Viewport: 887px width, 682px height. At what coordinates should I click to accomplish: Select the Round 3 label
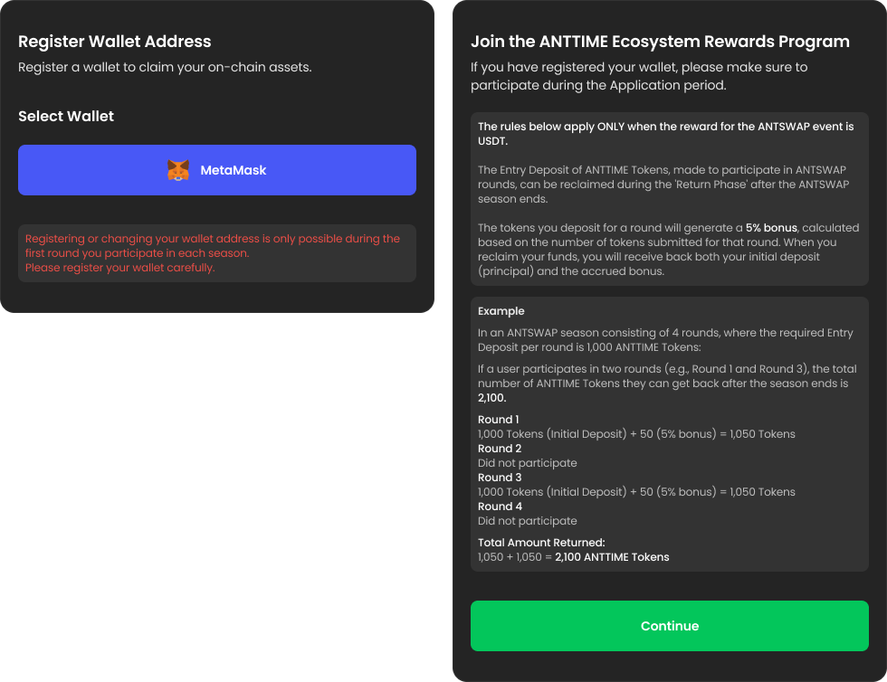point(499,478)
